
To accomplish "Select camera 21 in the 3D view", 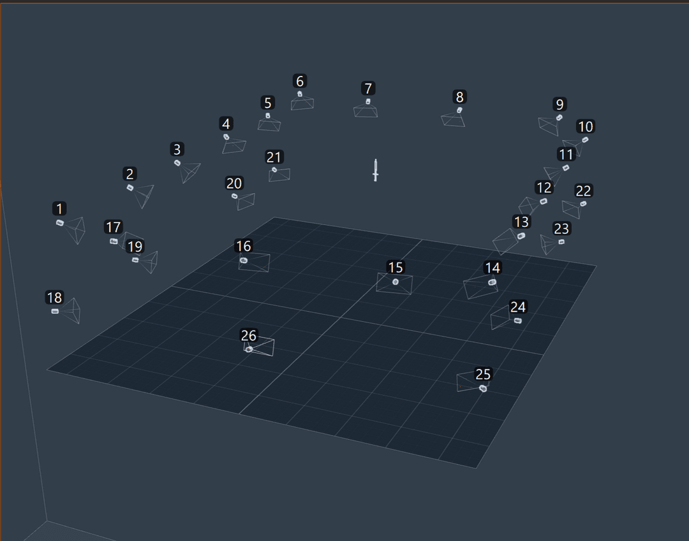I will 274,170.
